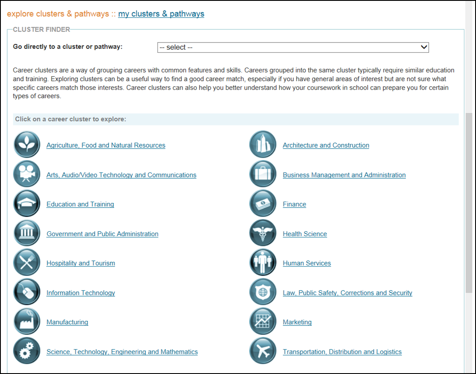476x374 pixels.
Task: Open Agriculture, Food and Natural Resources link
Action: pyautogui.click(x=106, y=146)
